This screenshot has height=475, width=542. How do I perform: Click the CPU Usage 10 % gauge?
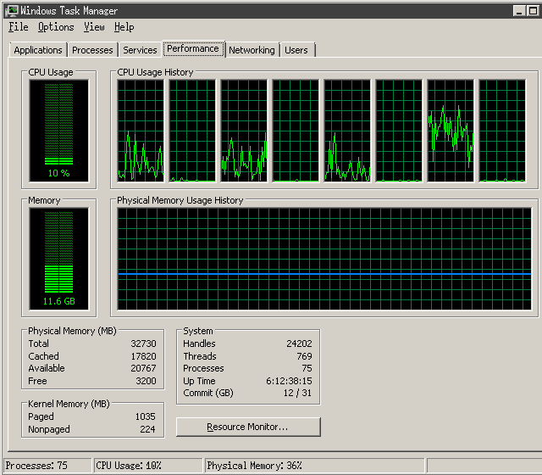click(58, 131)
